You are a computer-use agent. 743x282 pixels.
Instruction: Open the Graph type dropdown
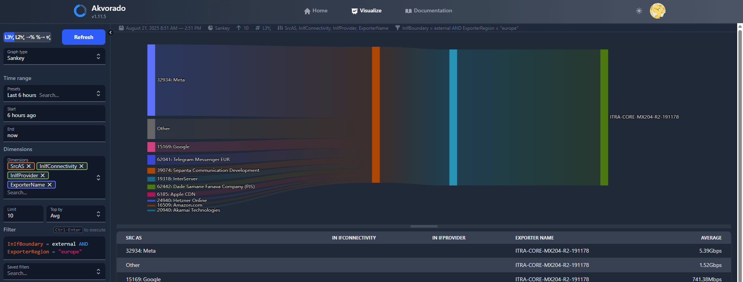point(54,56)
